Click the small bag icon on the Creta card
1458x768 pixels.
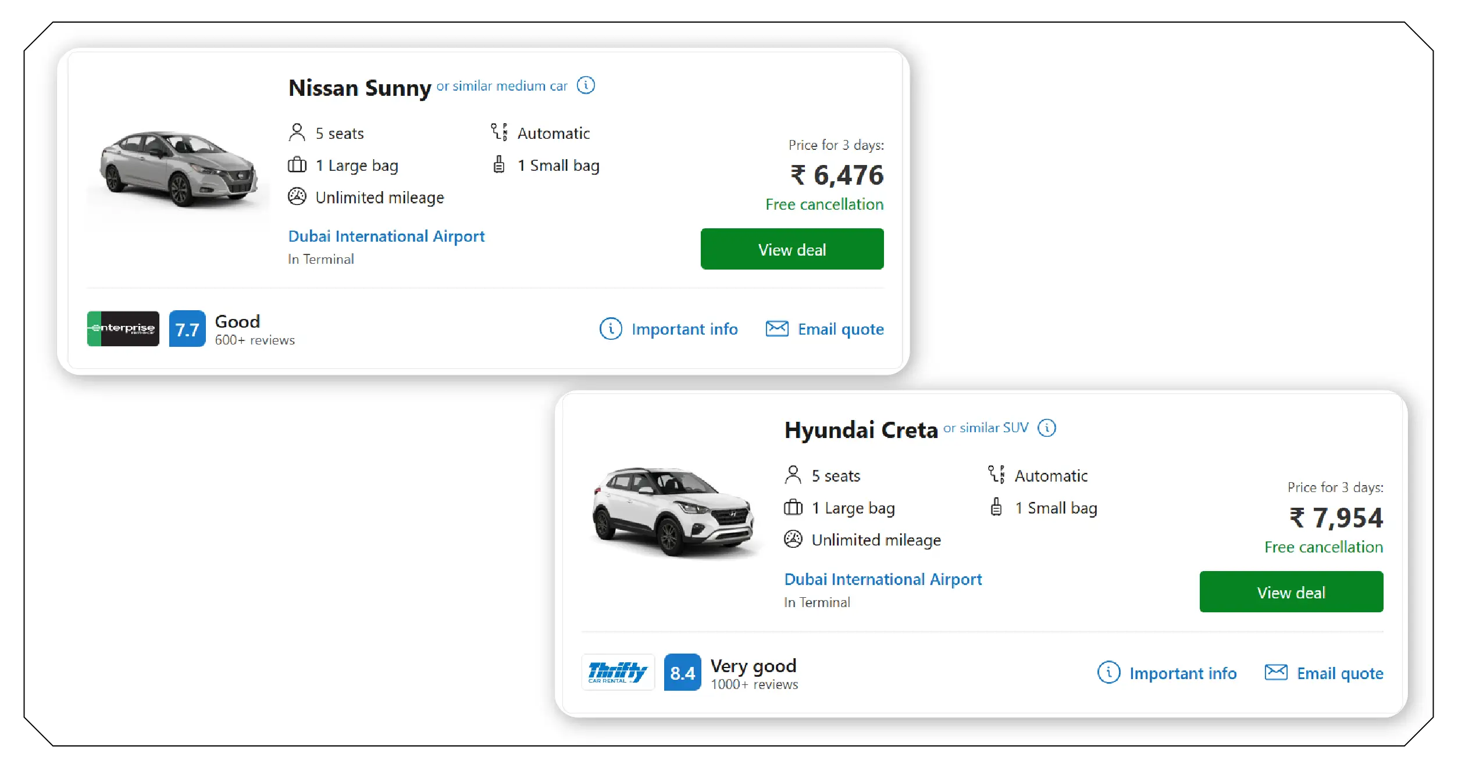pyautogui.click(x=996, y=507)
